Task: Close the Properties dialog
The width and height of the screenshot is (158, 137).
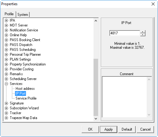Action: [153, 4]
